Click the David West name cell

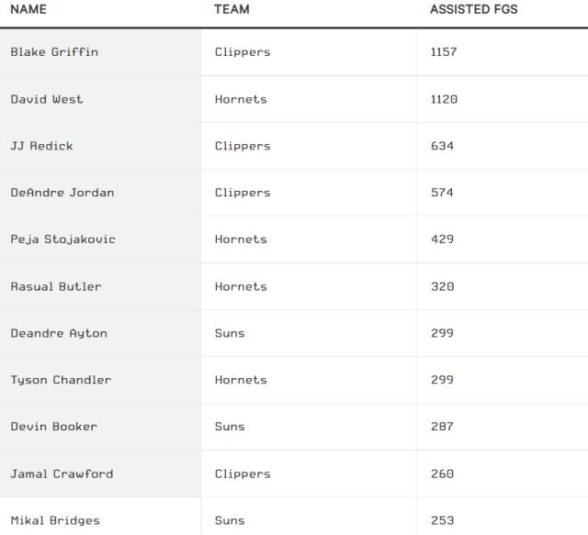[47, 99]
